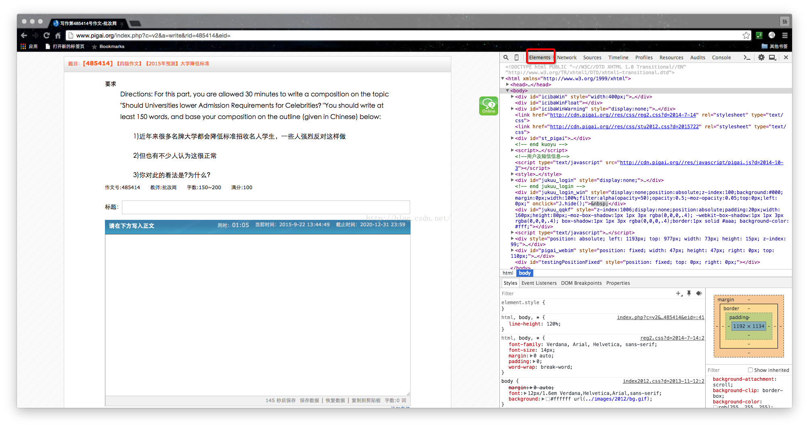Change DevTools dock side icon
Image resolution: width=809 pixels, height=428 pixels.
coord(772,58)
